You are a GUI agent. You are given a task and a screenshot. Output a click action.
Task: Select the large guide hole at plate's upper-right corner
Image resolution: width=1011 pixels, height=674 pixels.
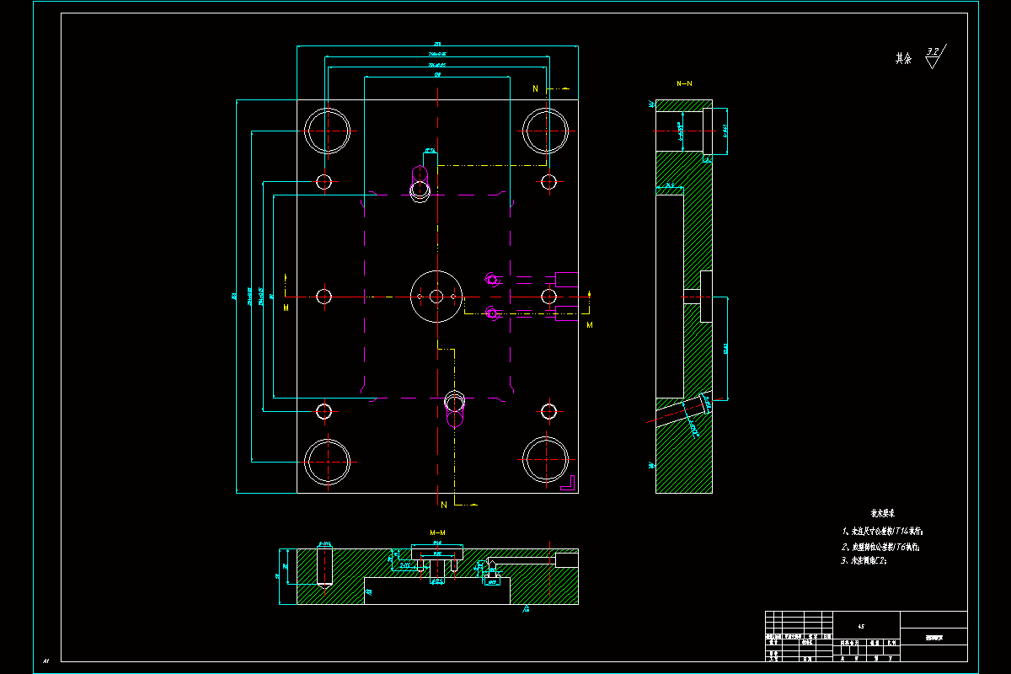[545, 131]
